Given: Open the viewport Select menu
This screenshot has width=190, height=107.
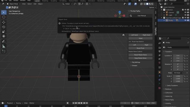Looking at the screenshot, I should [29, 4].
